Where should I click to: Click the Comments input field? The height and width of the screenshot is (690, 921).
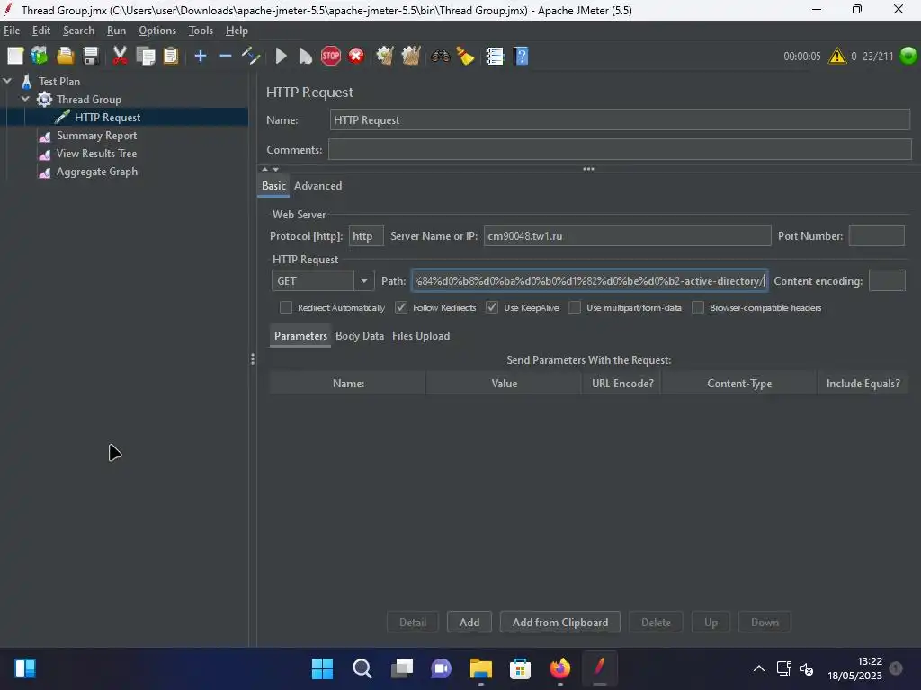pos(620,150)
